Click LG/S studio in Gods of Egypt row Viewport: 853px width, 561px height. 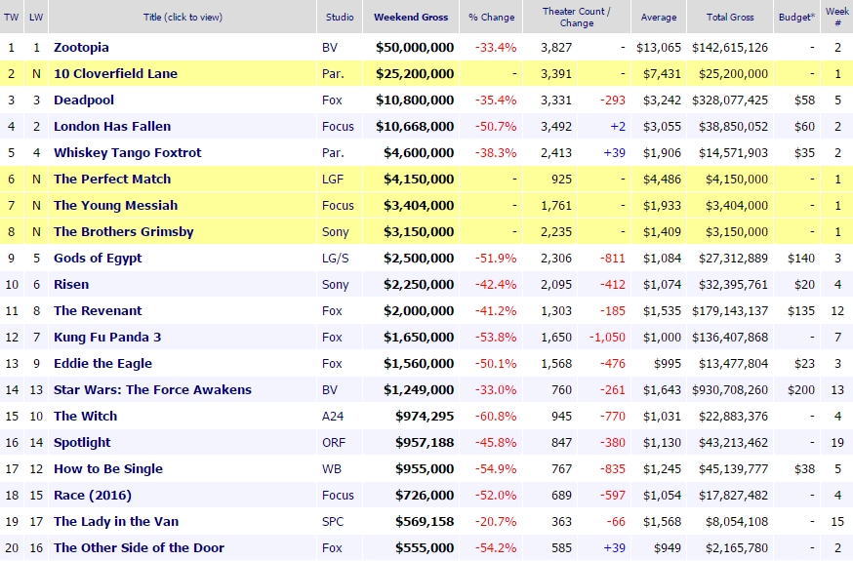335,259
